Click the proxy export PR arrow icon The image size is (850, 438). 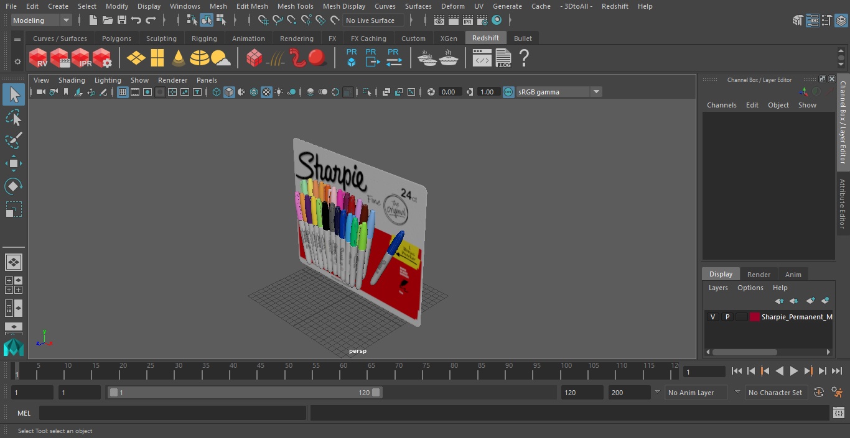click(x=372, y=58)
